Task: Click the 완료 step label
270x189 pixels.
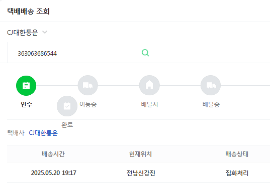Action: [x=67, y=125]
